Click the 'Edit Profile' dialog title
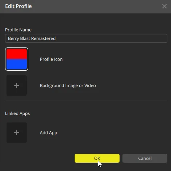The image size is (171, 171). 18,6
